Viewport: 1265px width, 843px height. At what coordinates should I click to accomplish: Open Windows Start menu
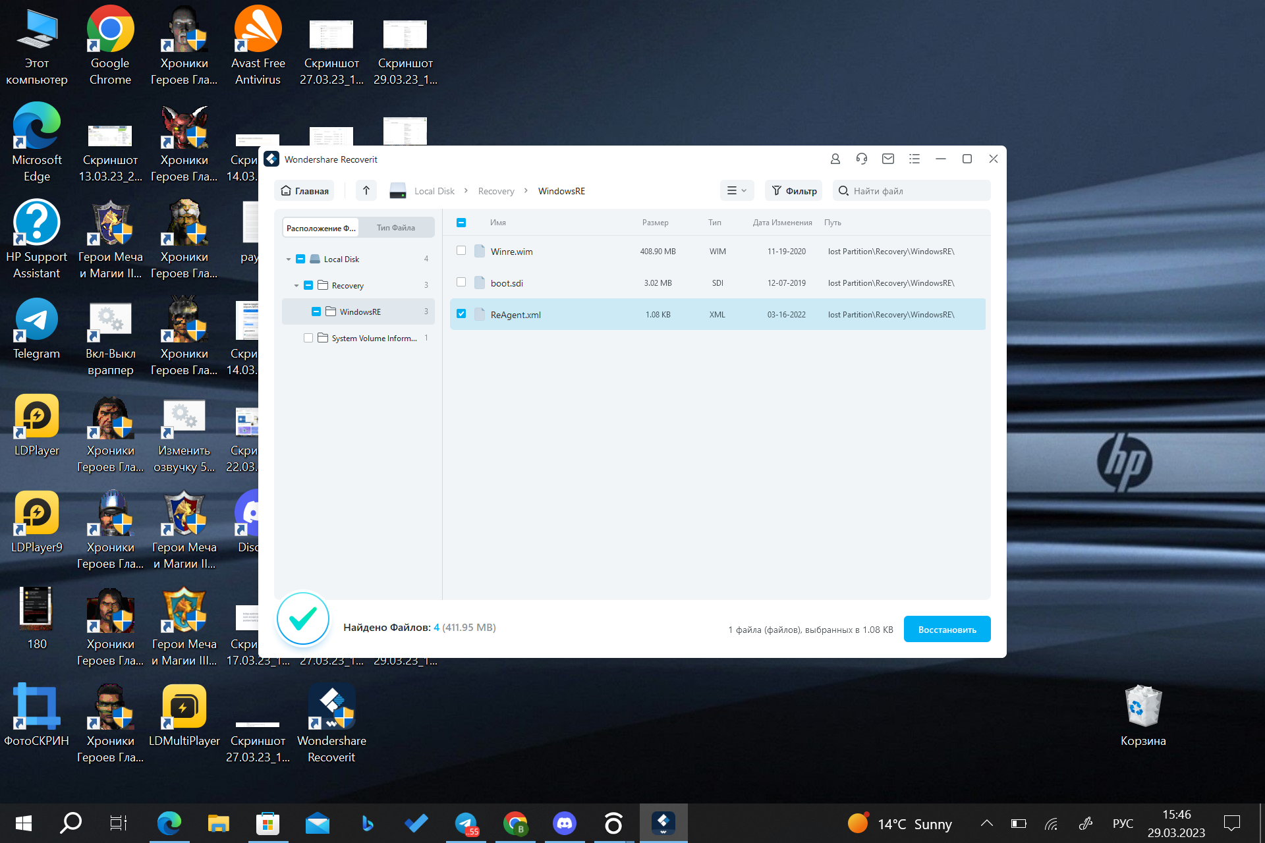tap(24, 823)
